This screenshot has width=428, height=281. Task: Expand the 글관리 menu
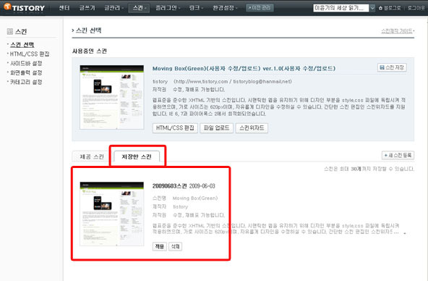[x=114, y=8]
